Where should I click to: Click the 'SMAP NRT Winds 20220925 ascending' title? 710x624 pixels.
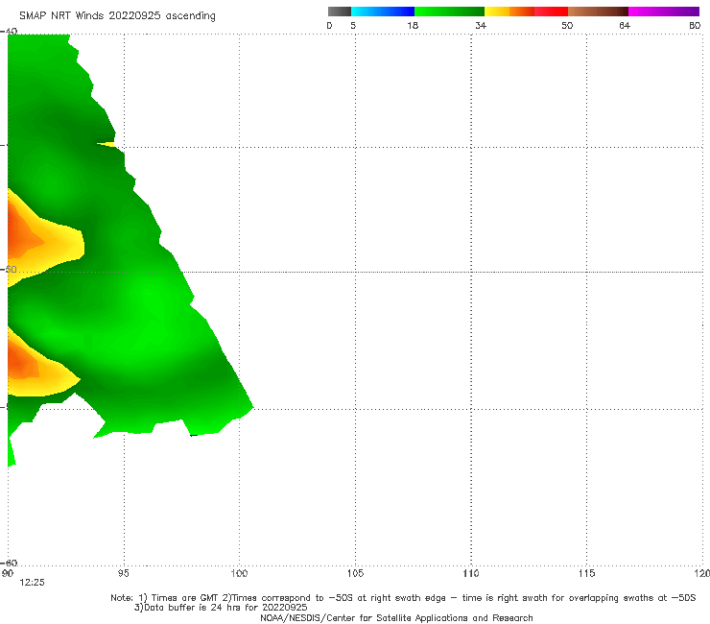(117, 16)
